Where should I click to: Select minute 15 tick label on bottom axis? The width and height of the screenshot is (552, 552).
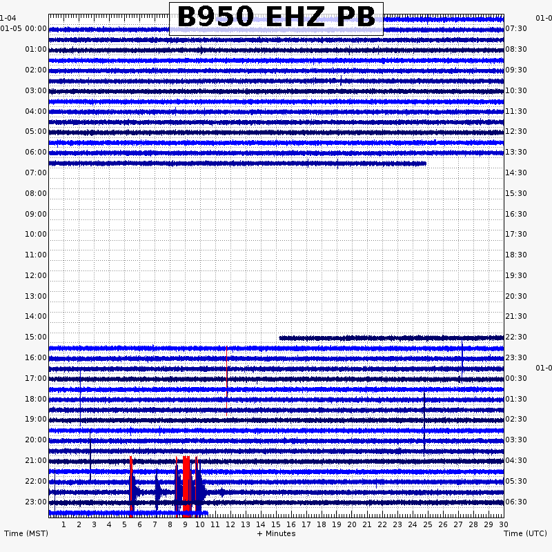(276, 525)
